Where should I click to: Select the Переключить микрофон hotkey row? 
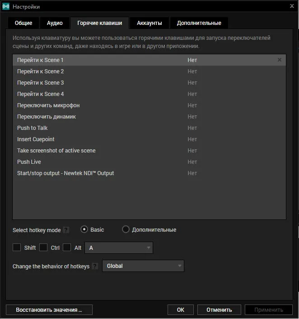pyautogui.click(x=149, y=105)
